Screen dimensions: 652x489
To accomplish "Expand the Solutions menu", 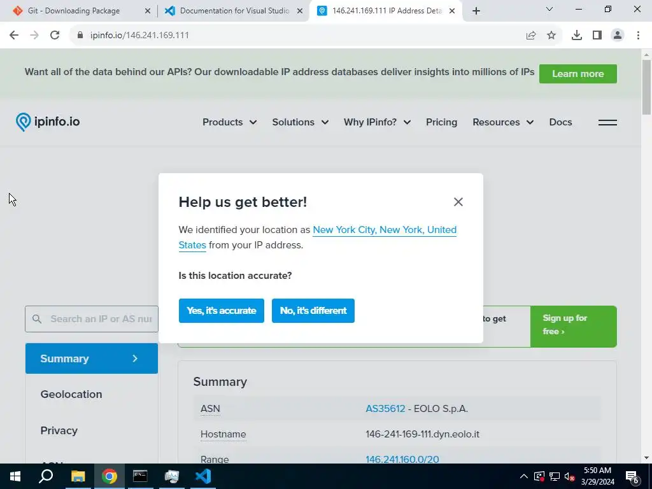I will [x=301, y=122].
